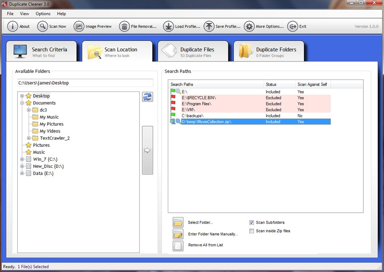Expand the Win_7 (C:\) drive
The image size is (384, 272).
[x=22, y=159]
